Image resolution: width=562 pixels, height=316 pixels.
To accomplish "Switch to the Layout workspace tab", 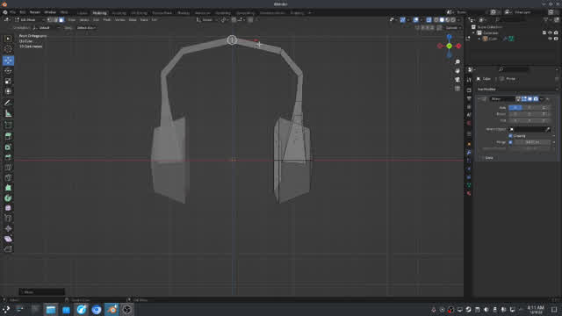I will tap(83, 13).
